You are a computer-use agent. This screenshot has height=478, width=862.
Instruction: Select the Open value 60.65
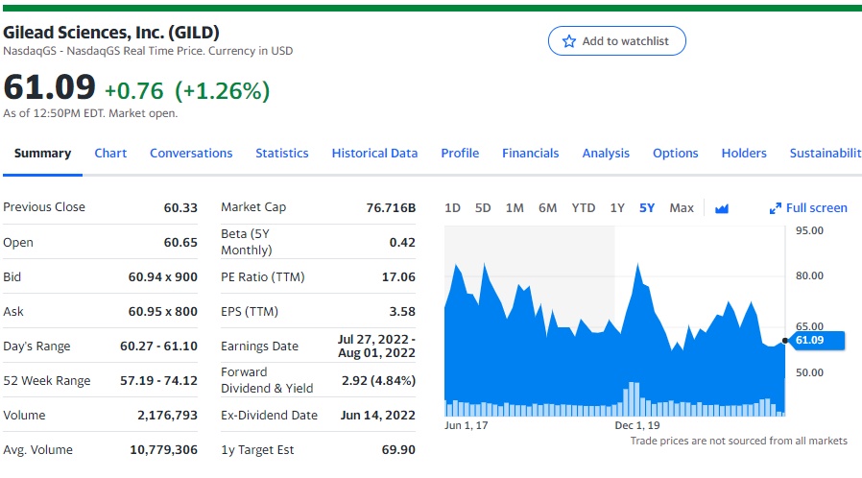[180, 242]
